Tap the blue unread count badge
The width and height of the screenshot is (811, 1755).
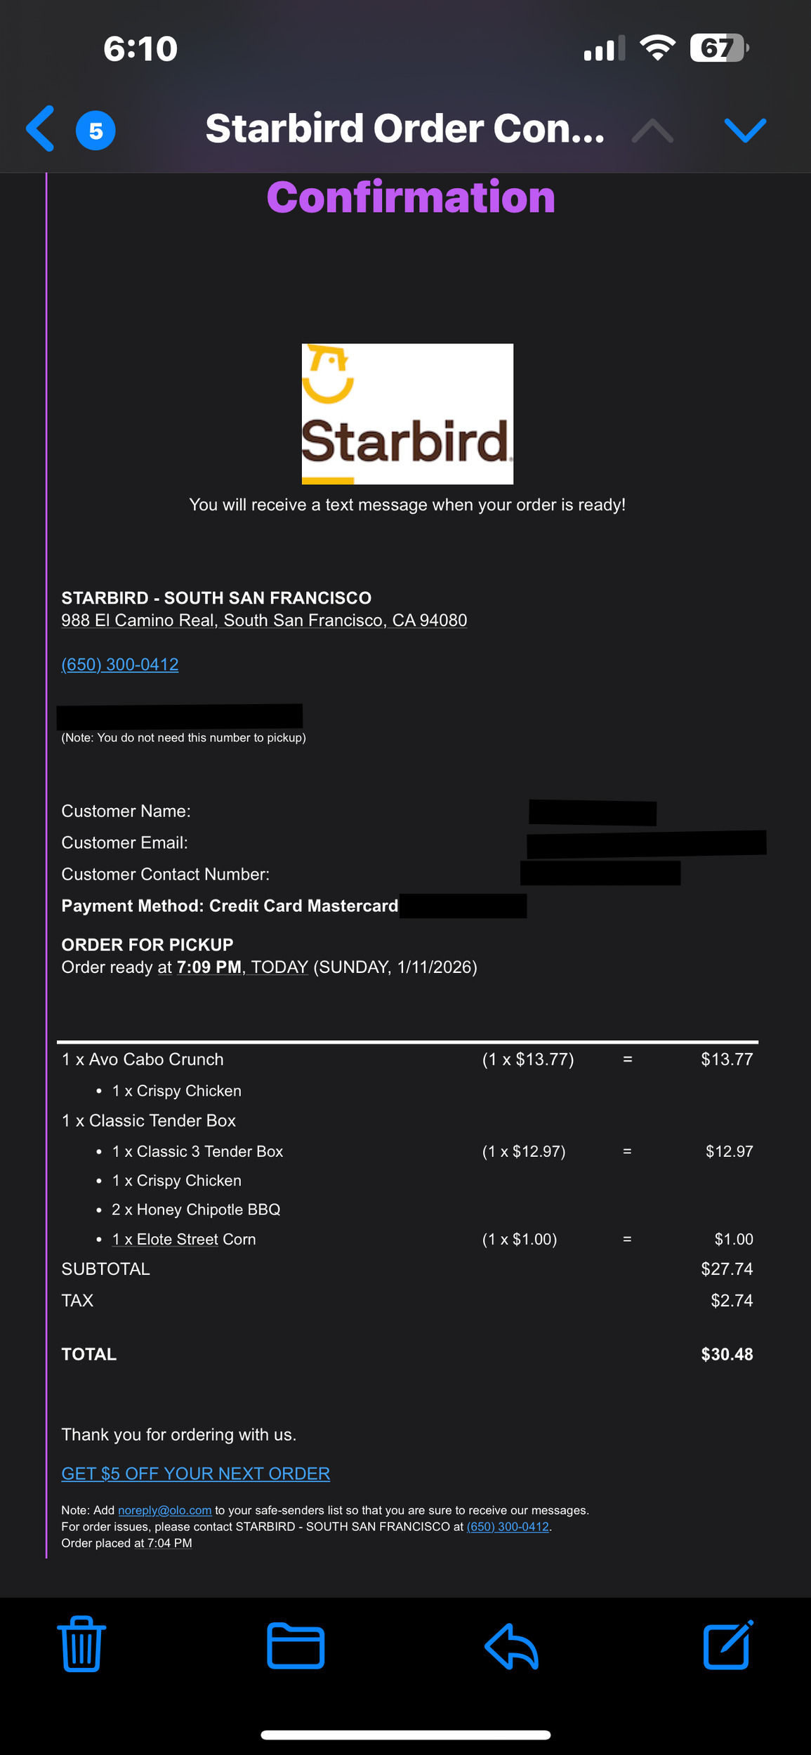click(x=95, y=131)
